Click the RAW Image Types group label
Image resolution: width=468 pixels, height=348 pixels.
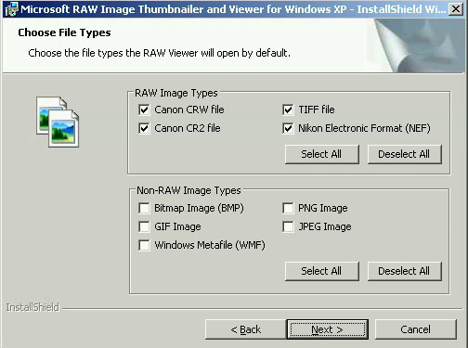[176, 93]
